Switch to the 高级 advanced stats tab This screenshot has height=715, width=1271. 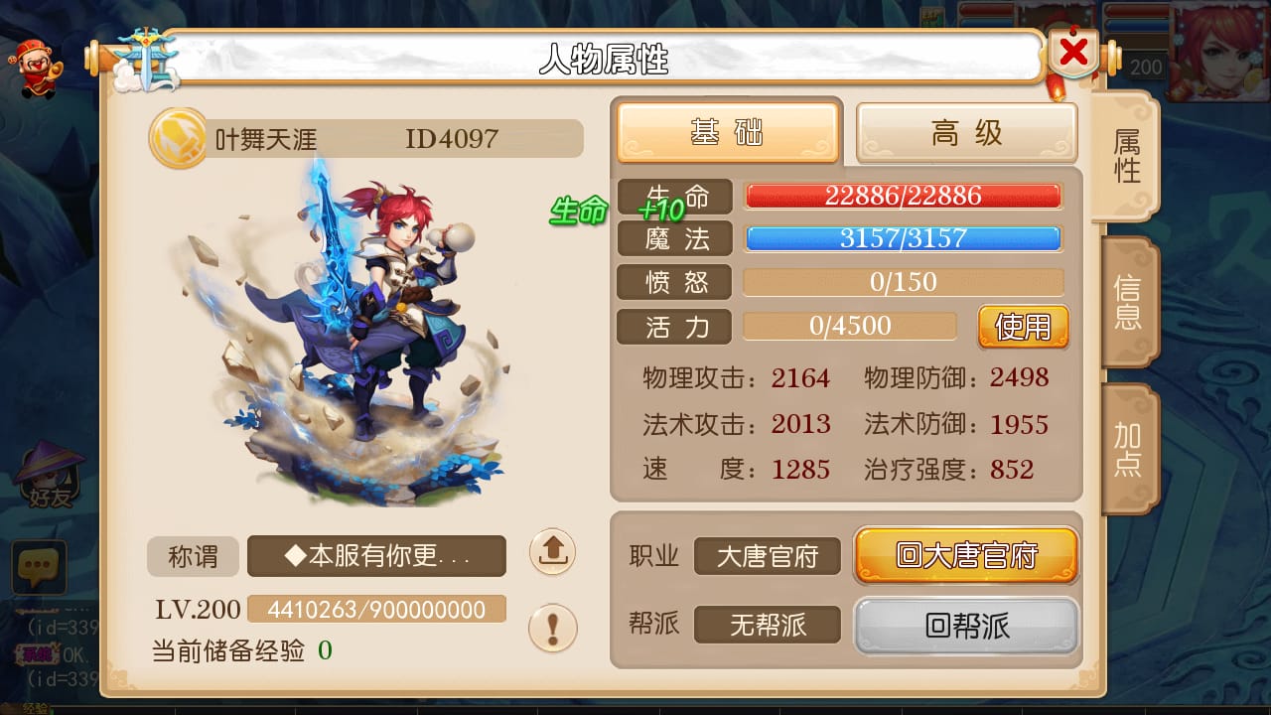tap(966, 132)
